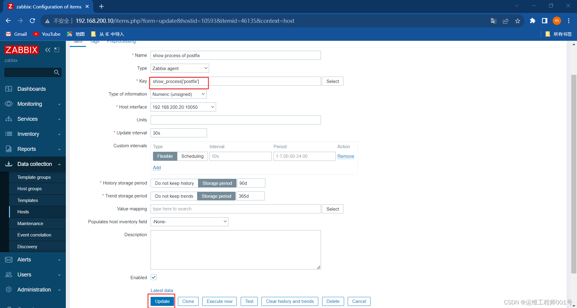Click the Alerts envelope icon
This screenshot has width=577, height=308.
click(x=9, y=260)
